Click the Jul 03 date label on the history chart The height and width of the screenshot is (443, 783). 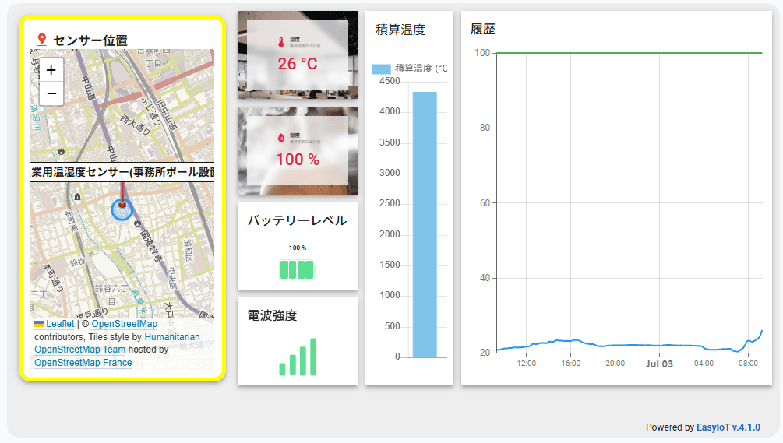[659, 364]
